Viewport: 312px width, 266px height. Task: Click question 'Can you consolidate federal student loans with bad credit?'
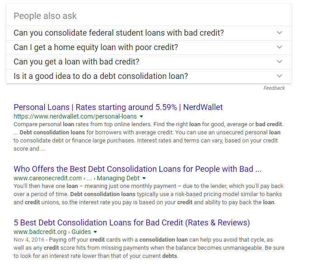[119, 33]
